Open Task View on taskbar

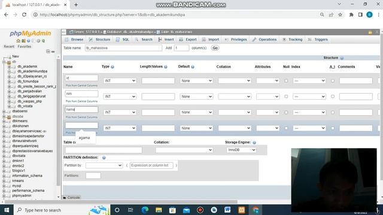[x=130, y=210]
